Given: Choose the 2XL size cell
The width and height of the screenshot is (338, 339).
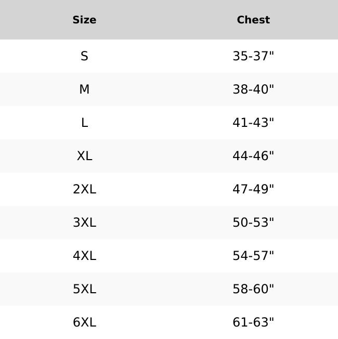Looking at the screenshot, I should point(84,189).
